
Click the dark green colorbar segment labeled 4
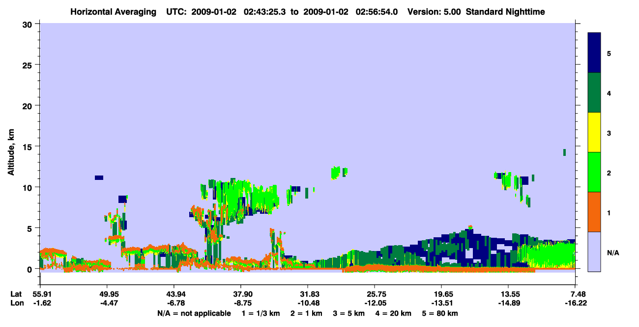[x=594, y=93]
